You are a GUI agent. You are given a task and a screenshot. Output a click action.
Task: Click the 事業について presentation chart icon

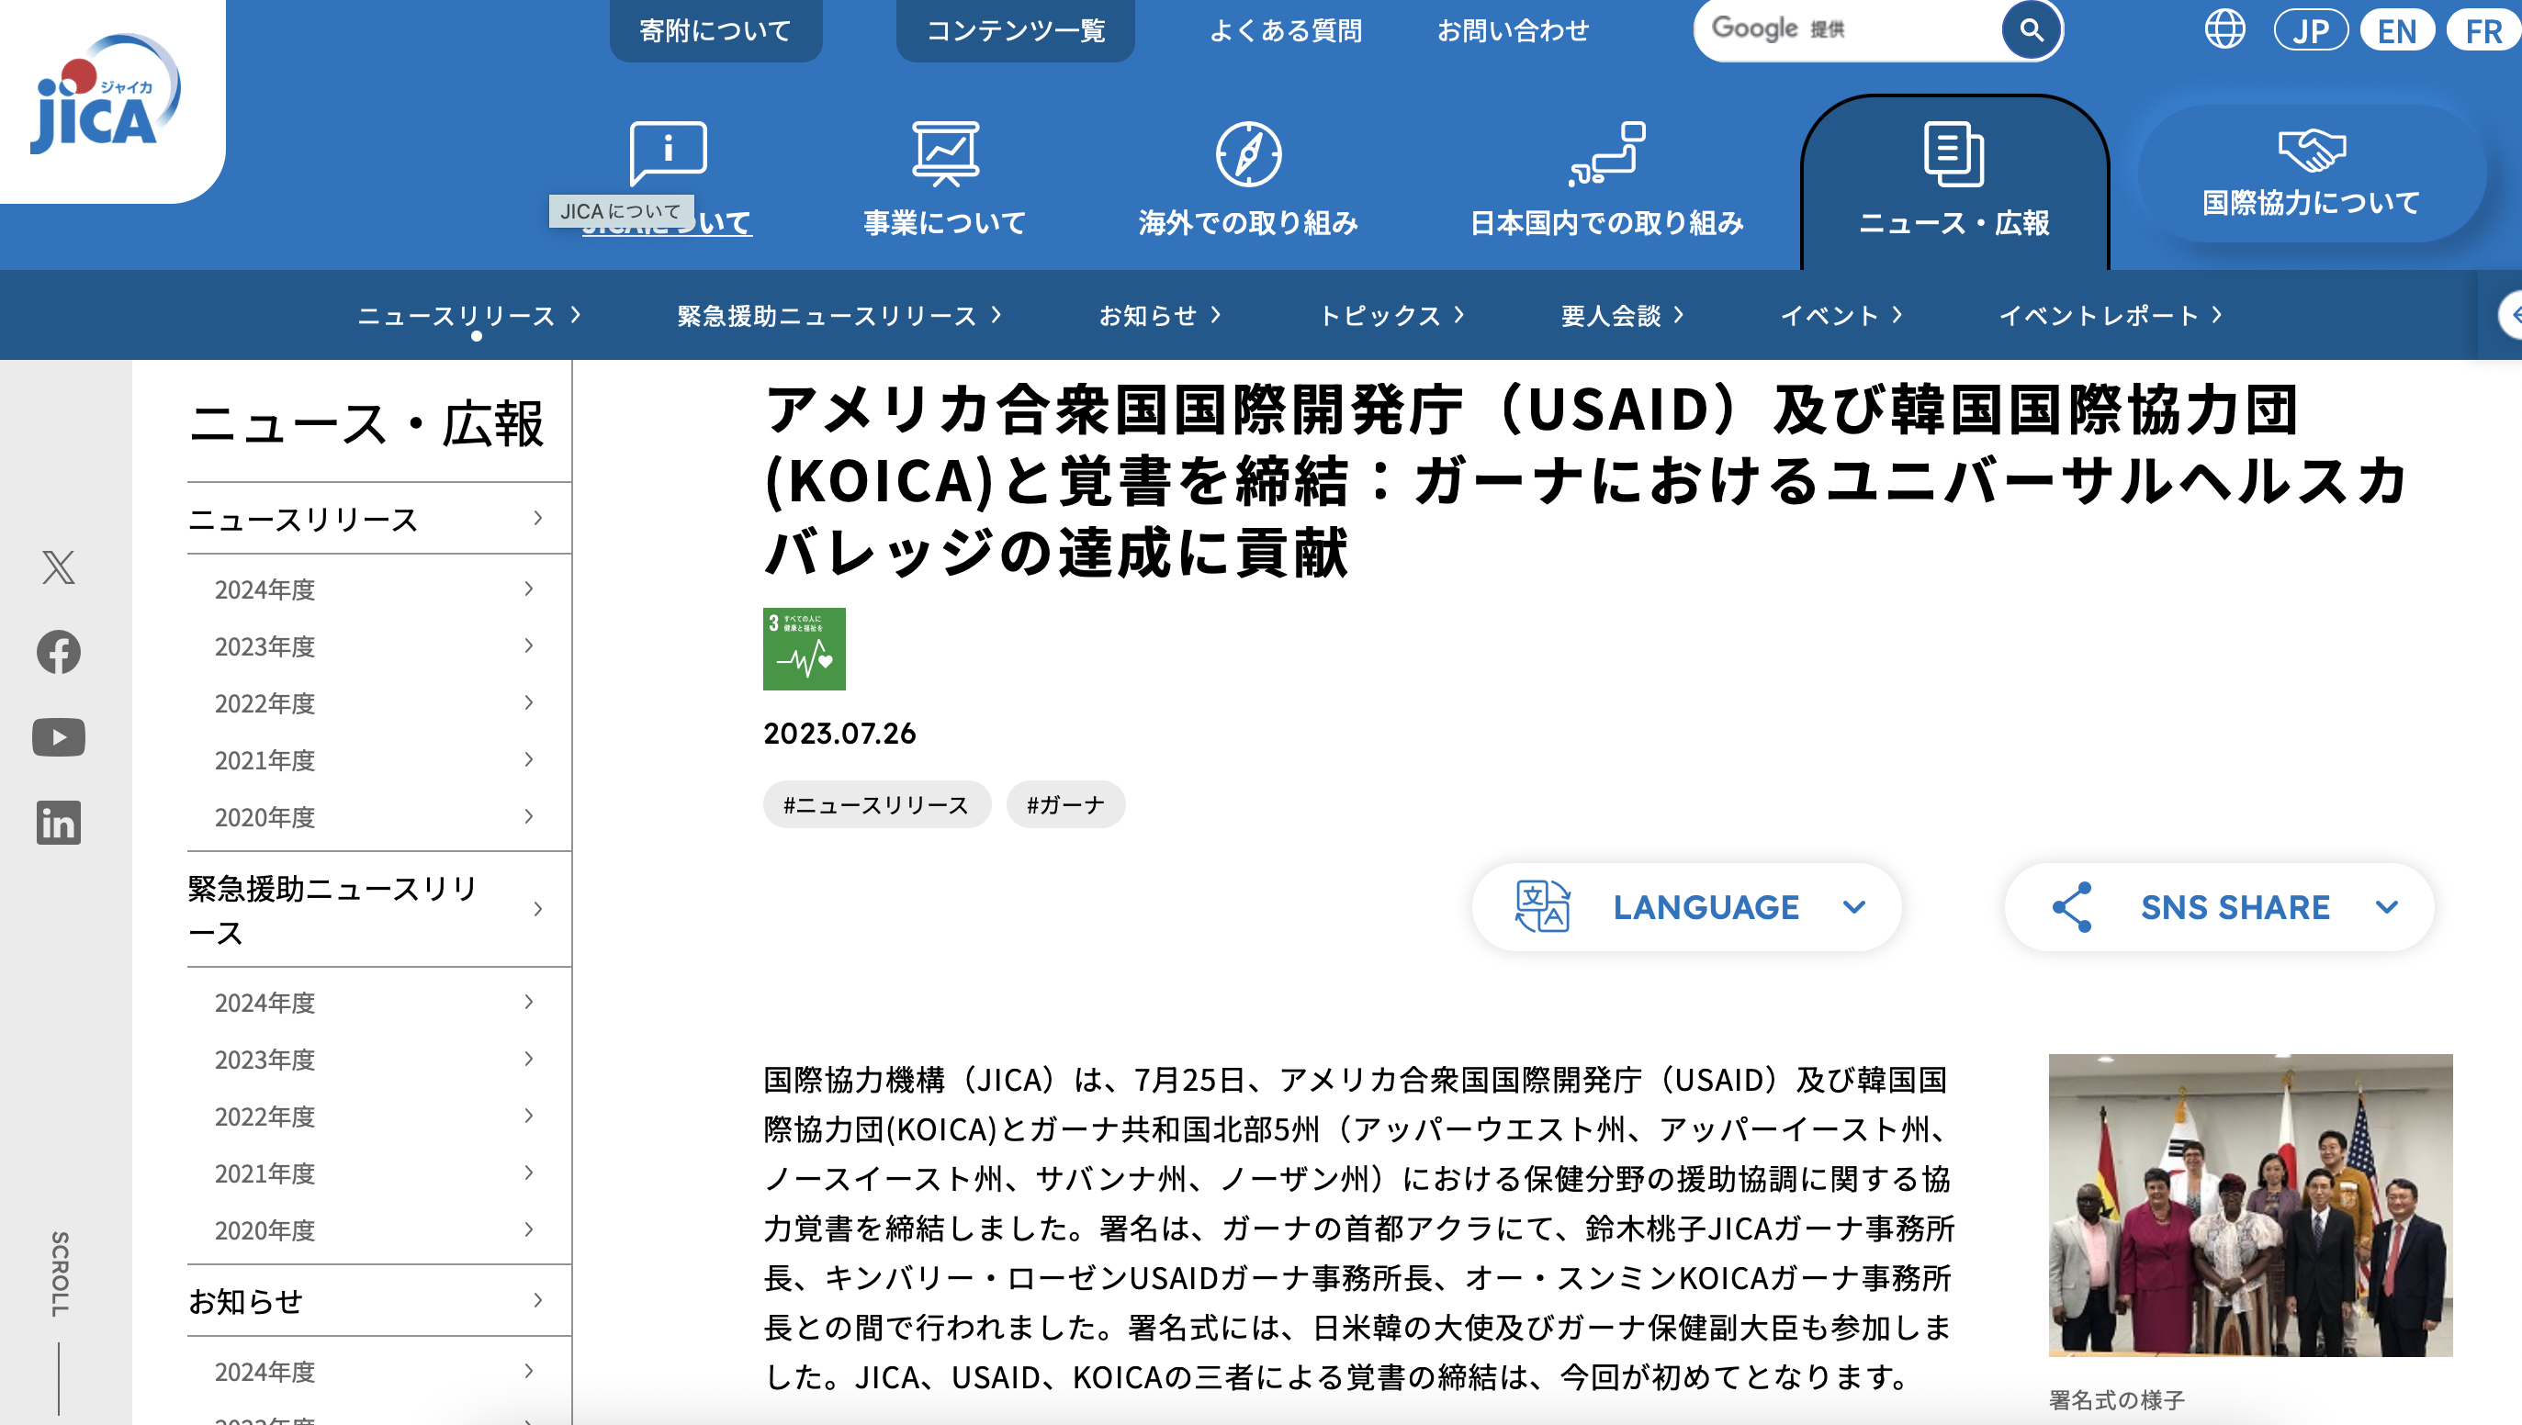coord(945,153)
